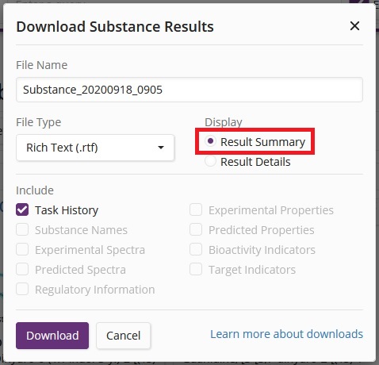The width and height of the screenshot is (379, 365).
Task: Click the dropdown arrow beside Rich Text
Action: point(161,148)
